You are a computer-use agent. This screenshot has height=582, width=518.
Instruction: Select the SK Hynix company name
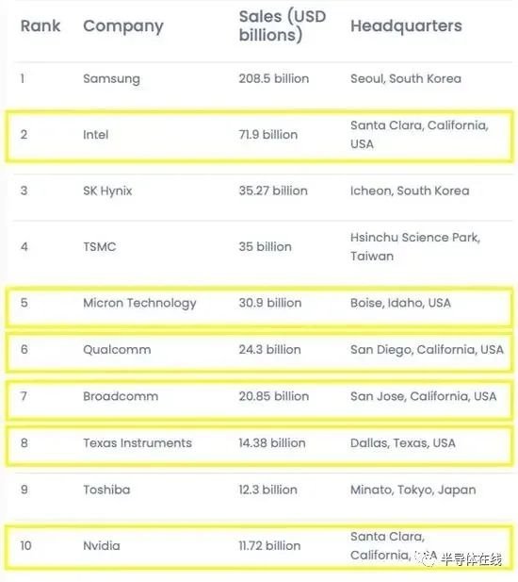[x=107, y=191]
